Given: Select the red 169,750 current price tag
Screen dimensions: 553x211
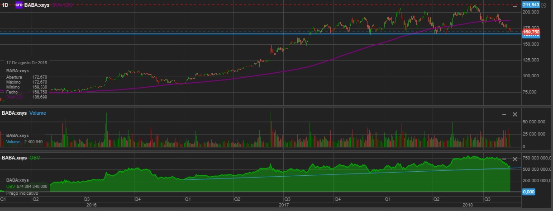Looking at the screenshot, I should pos(531,32).
